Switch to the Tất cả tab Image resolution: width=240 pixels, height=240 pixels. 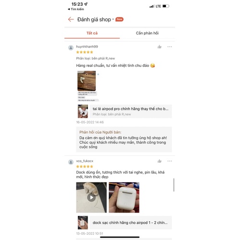click(92, 33)
